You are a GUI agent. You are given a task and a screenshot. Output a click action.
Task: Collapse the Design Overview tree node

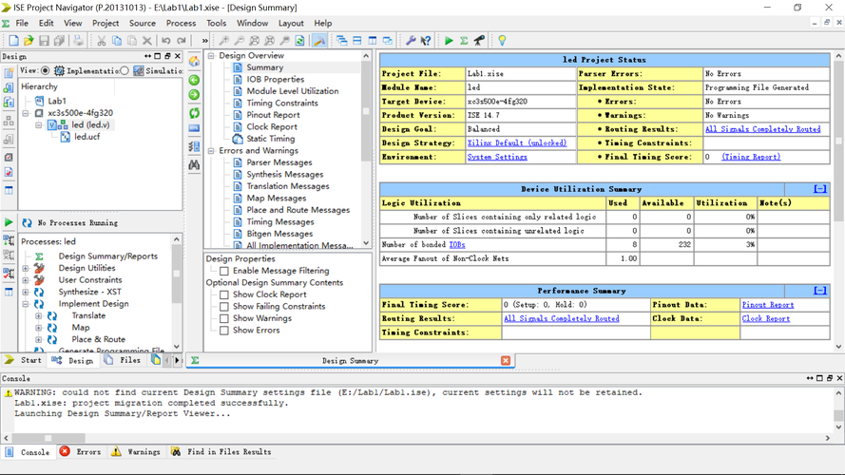click(211, 55)
